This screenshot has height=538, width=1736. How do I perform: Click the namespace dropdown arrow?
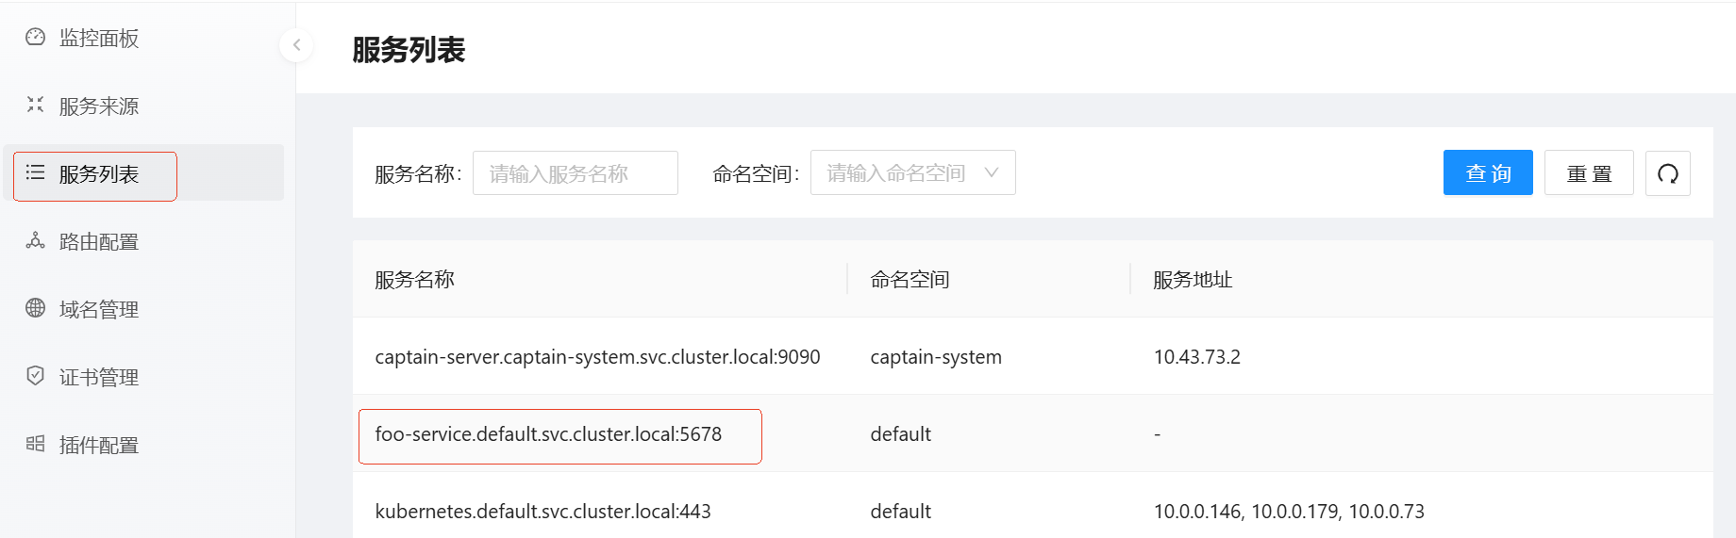click(x=991, y=172)
